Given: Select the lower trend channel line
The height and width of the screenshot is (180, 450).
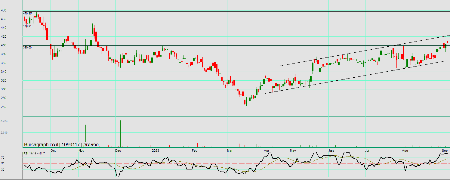Looking at the screenshot, I should (361, 76).
